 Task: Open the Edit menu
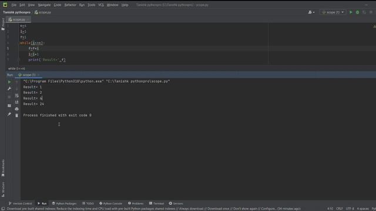(22, 5)
